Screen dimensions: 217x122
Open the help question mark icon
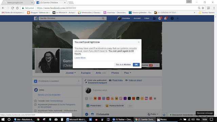[x=172, y=18]
